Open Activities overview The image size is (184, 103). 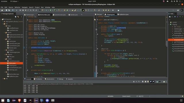(4, 1)
